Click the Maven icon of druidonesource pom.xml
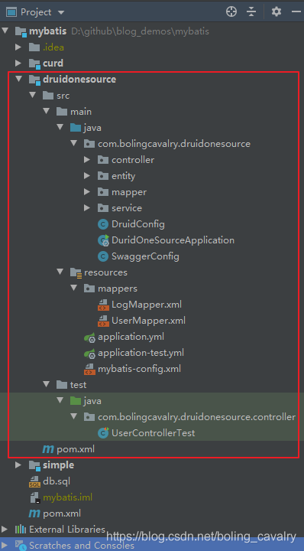This screenshot has width=304, height=551. pyautogui.click(x=48, y=449)
